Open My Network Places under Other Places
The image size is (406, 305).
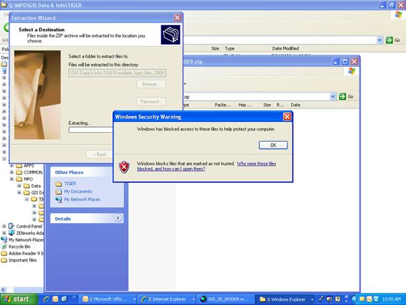pos(82,199)
